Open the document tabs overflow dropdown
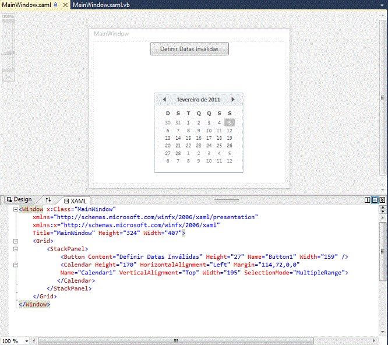The width and height of the screenshot is (388, 345). 383,5
